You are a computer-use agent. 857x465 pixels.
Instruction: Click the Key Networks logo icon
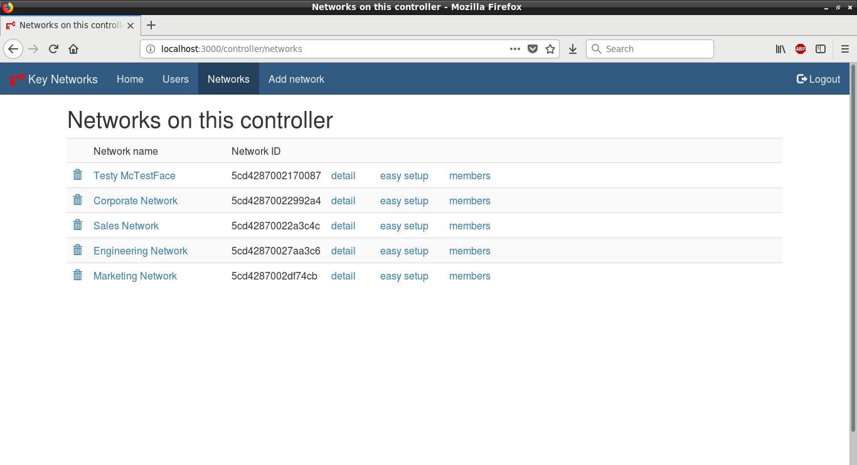coord(17,80)
